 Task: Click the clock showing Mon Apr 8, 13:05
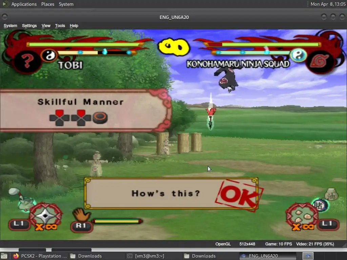click(x=328, y=4)
